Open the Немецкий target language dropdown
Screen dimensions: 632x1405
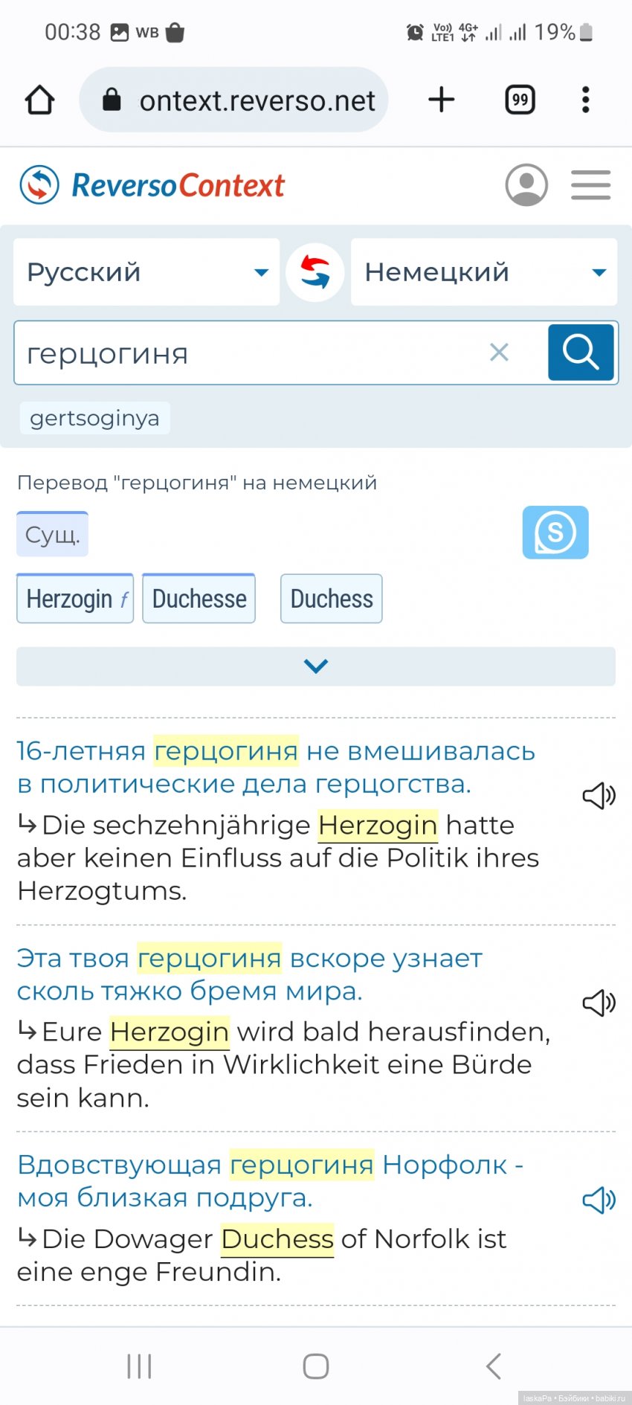(484, 272)
